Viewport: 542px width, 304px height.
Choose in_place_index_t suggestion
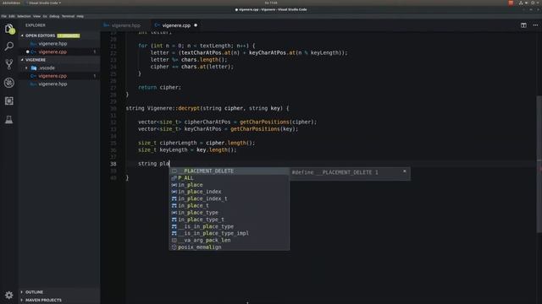click(x=229, y=198)
